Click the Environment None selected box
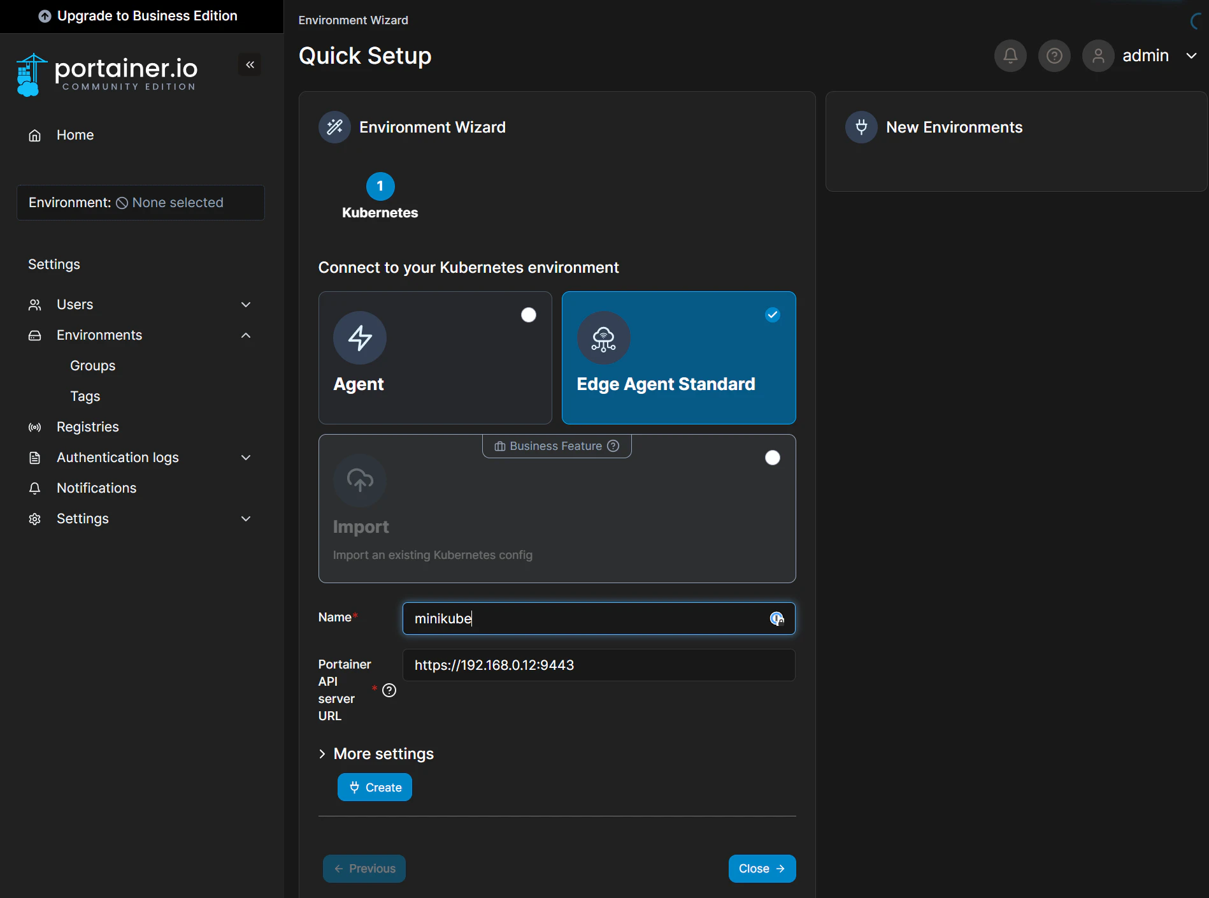Screen dimensions: 1209x898 coord(141,203)
